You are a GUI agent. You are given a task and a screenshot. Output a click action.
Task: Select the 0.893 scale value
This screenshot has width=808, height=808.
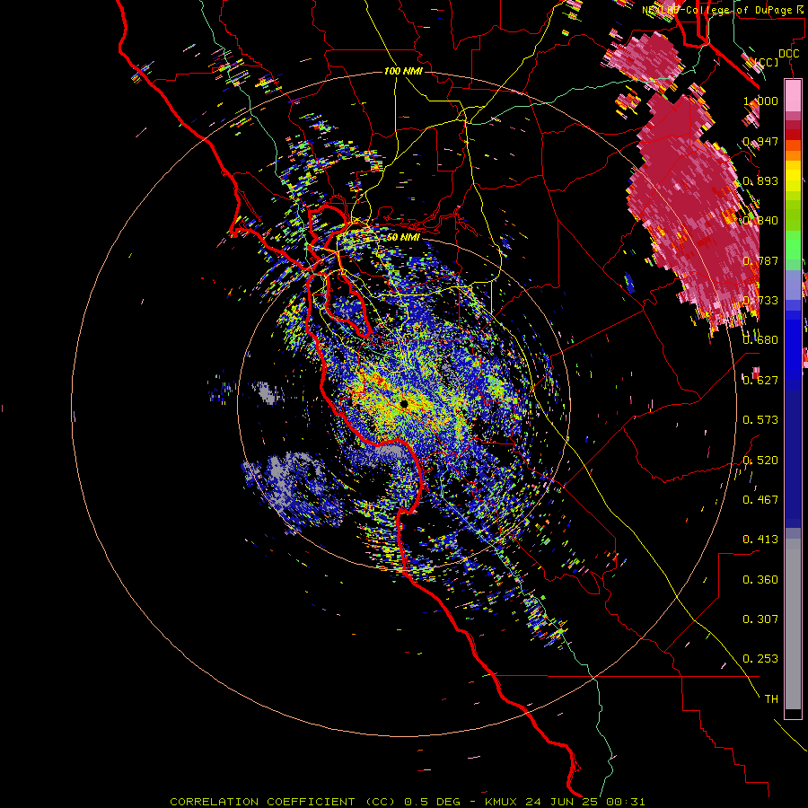tap(760, 180)
